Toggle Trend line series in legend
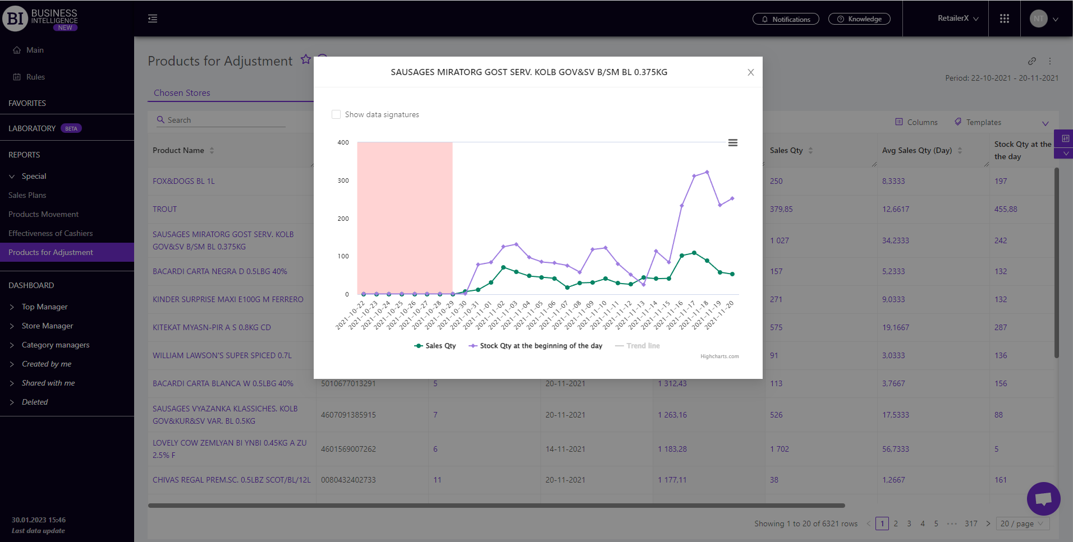 click(x=638, y=346)
